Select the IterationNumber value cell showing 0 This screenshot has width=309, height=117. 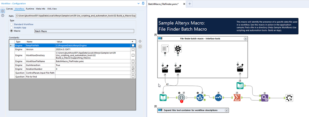(92, 69)
